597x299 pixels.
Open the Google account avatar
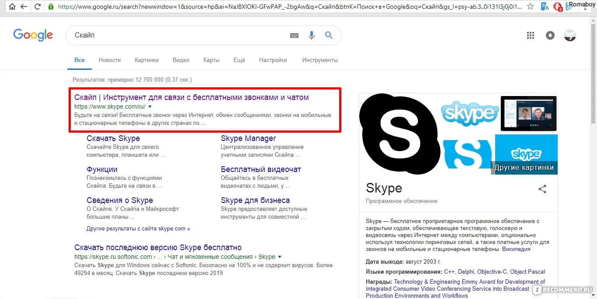click(x=570, y=35)
